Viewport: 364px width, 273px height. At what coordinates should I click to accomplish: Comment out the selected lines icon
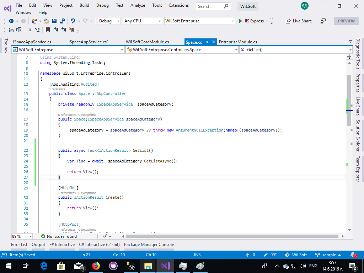point(30,30)
